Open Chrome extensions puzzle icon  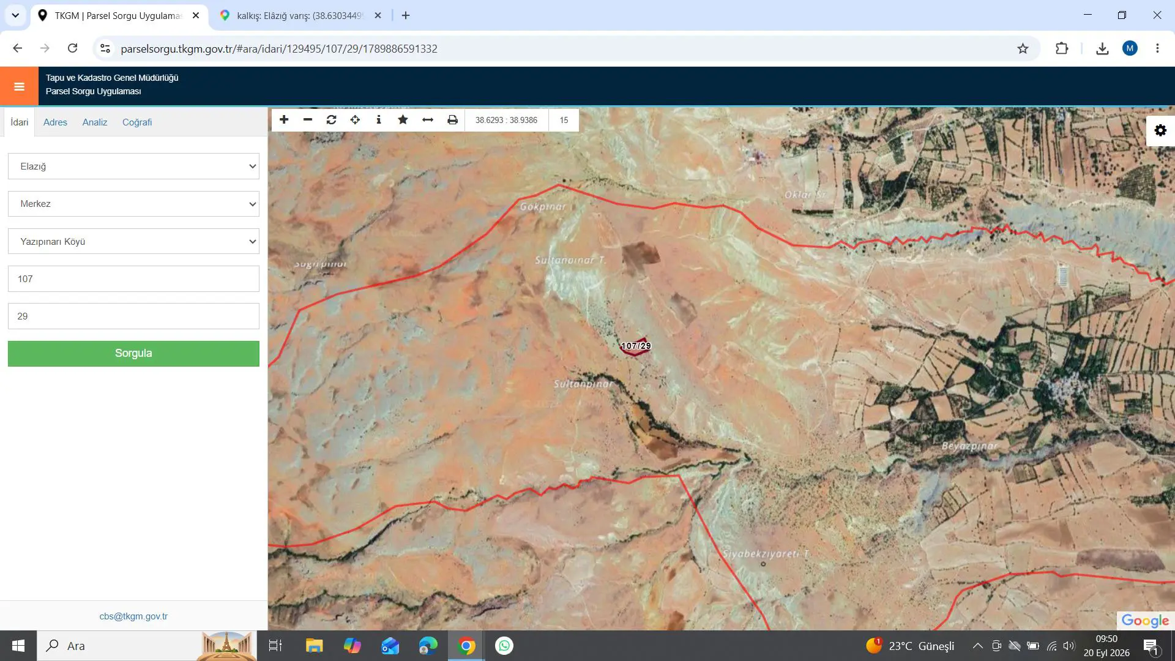click(1062, 48)
